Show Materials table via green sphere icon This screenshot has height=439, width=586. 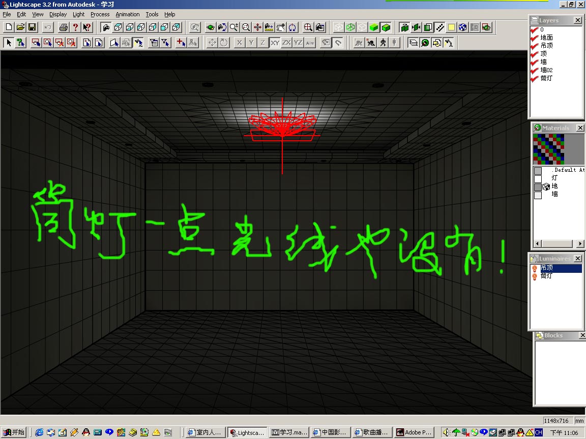[425, 43]
